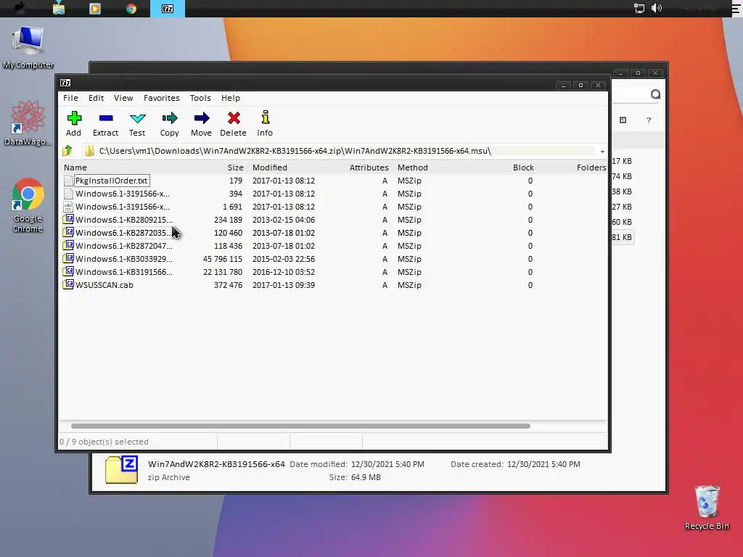The height and width of the screenshot is (557, 743).
Task: Open the Tools menu
Action: click(200, 98)
